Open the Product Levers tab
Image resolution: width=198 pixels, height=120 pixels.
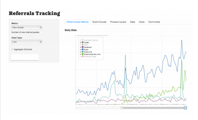point(118,22)
